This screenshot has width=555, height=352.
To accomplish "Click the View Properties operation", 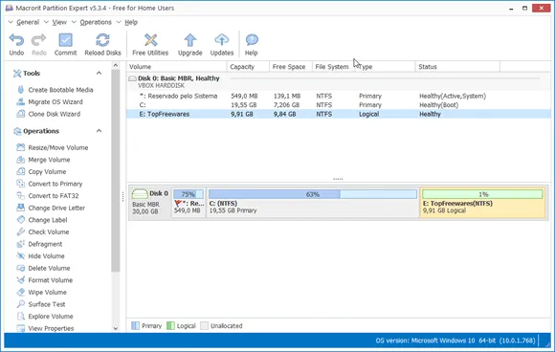I will (x=51, y=328).
